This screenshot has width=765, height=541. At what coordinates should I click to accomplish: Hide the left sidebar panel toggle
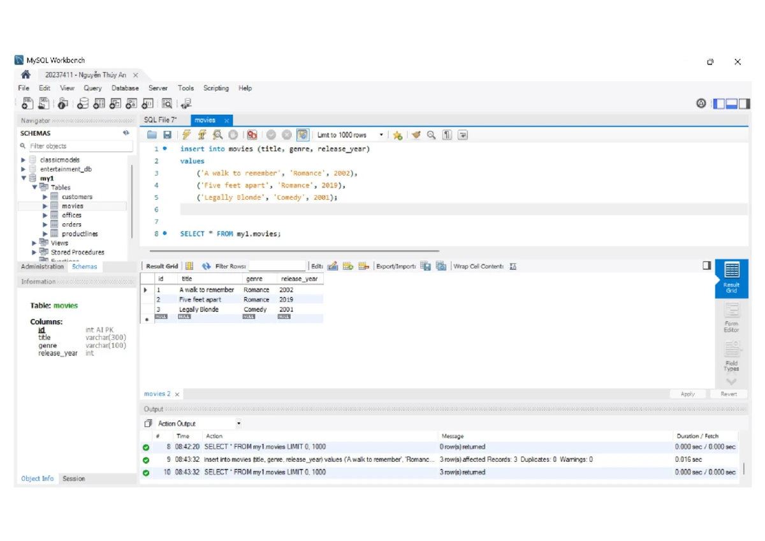(x=719, y=104)
